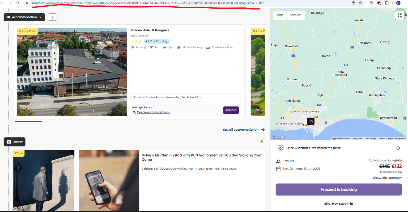
Task: Open Share or save trip
Action: point(338,204)
